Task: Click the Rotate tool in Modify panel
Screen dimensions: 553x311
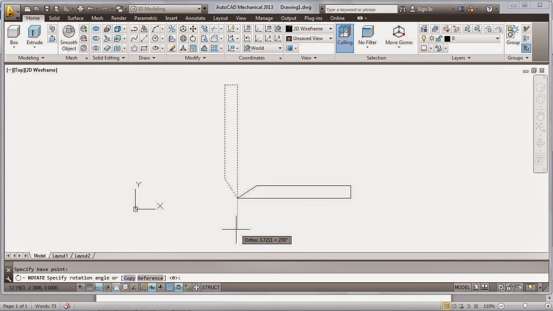Action: (193, 38)
